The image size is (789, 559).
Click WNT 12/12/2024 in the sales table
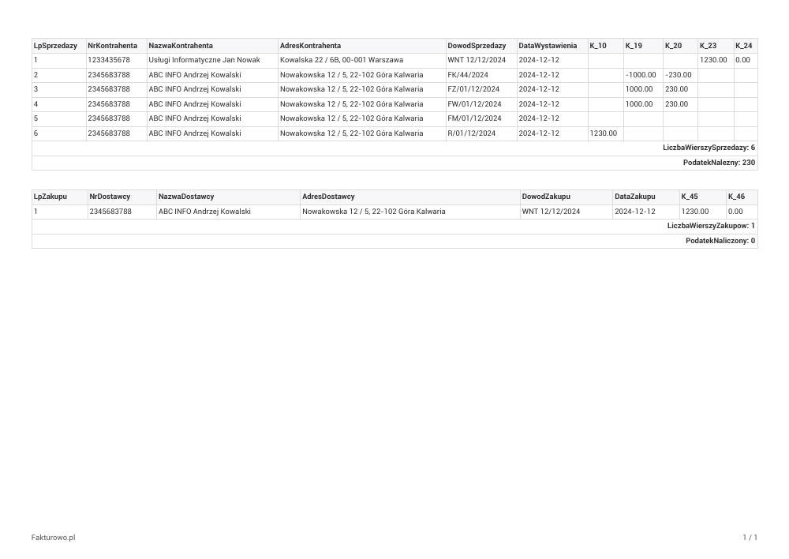coord(477,60)
